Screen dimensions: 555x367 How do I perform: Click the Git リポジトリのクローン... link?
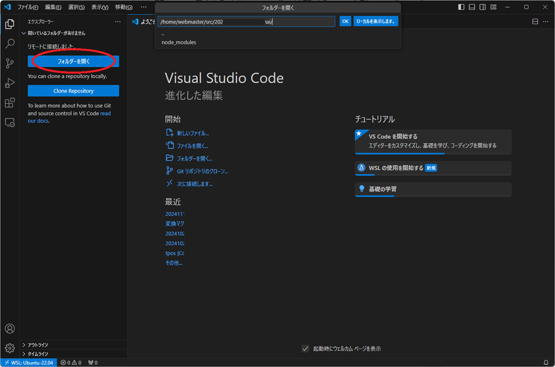tap(202, 171)
